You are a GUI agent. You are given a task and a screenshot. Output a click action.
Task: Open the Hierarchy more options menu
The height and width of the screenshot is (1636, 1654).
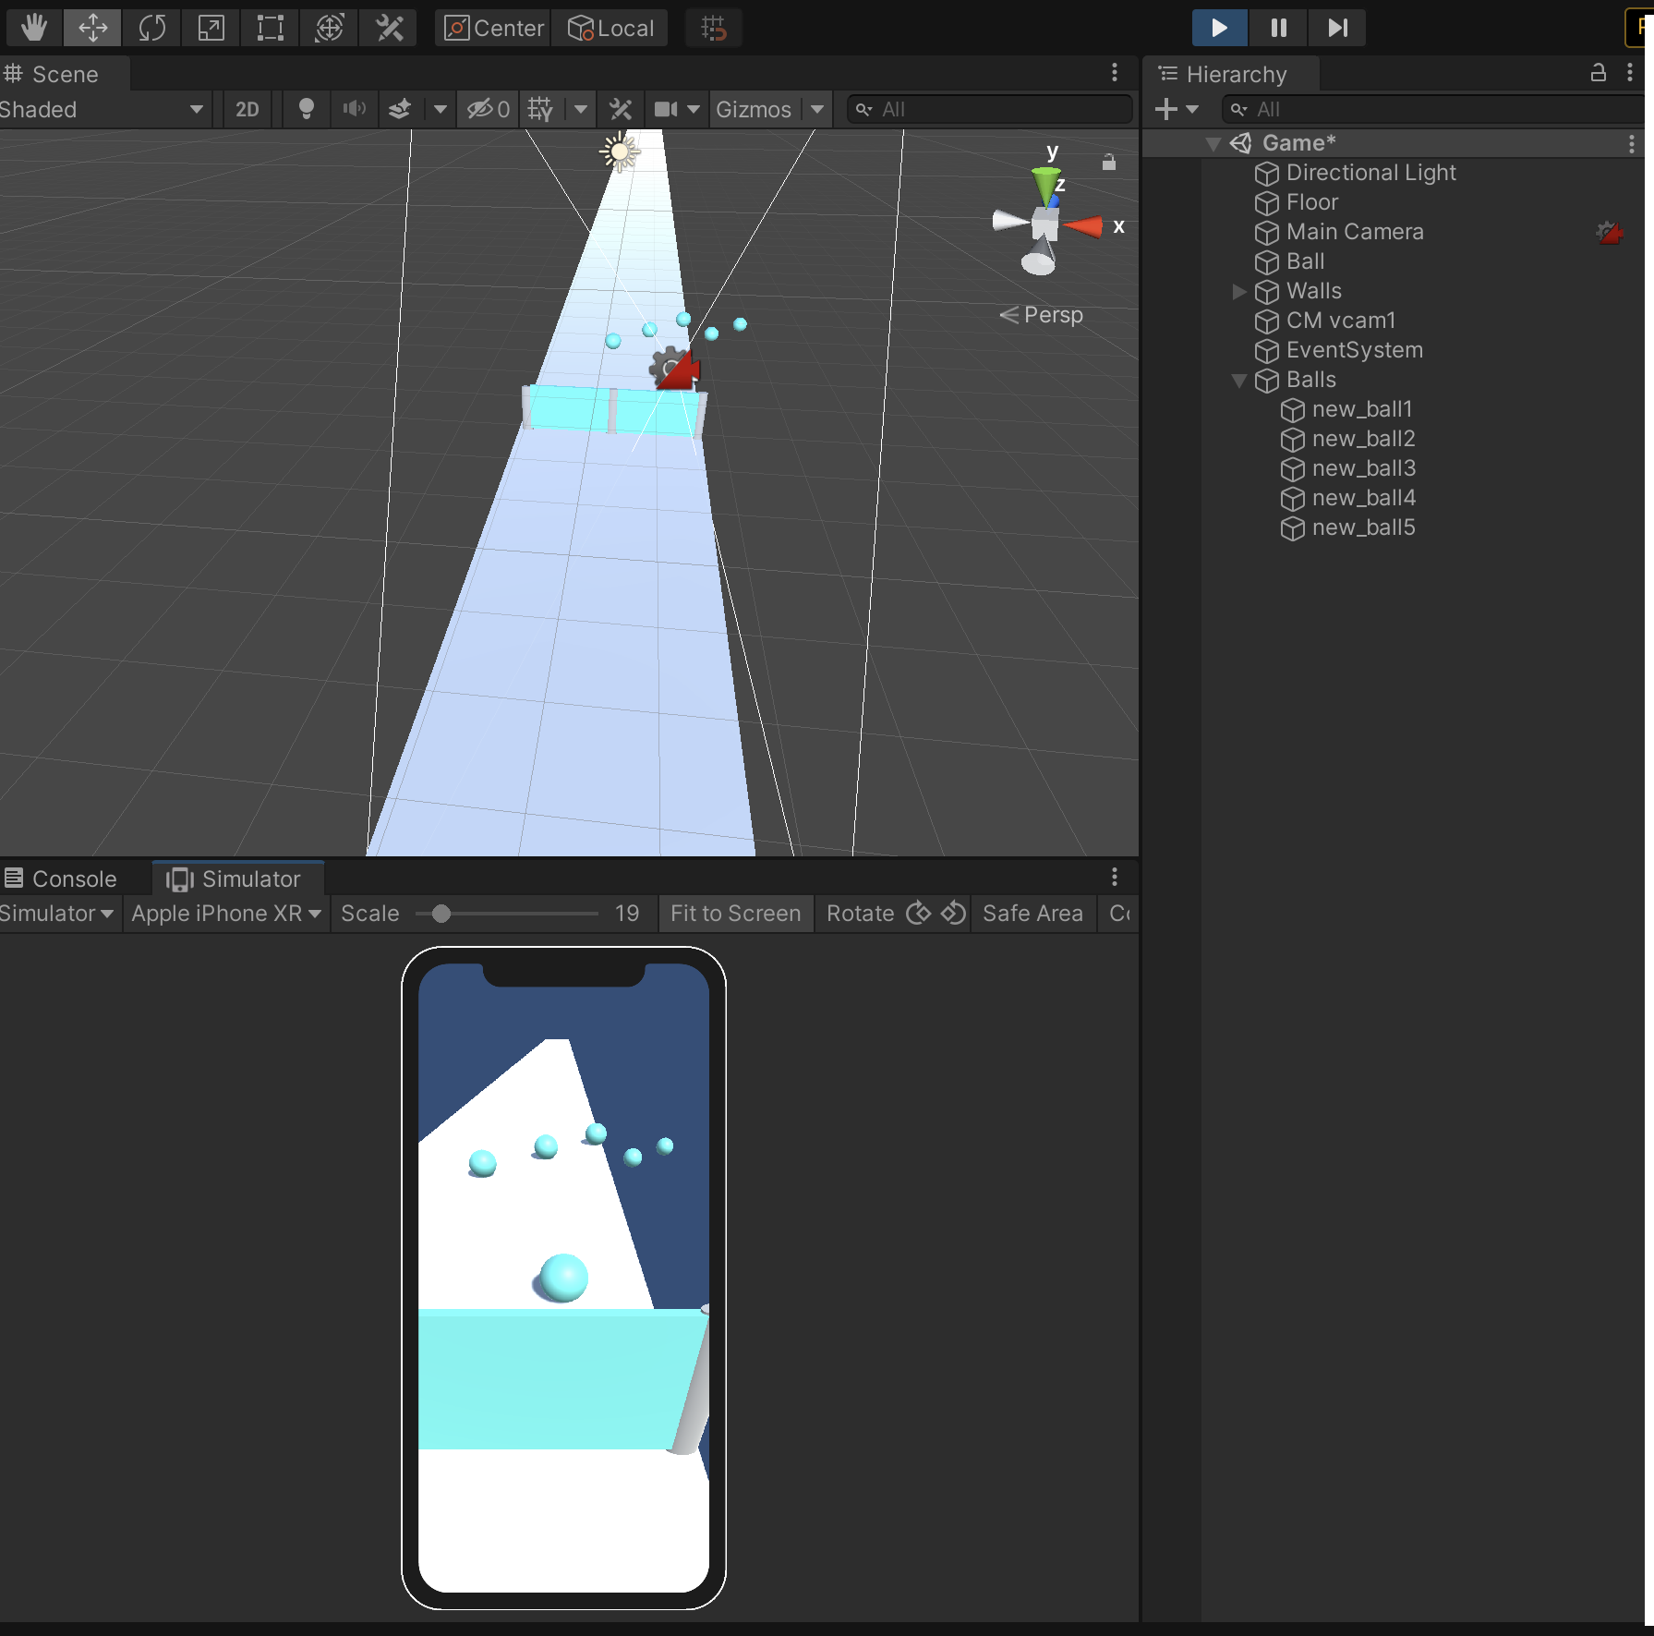(1630, 72)
